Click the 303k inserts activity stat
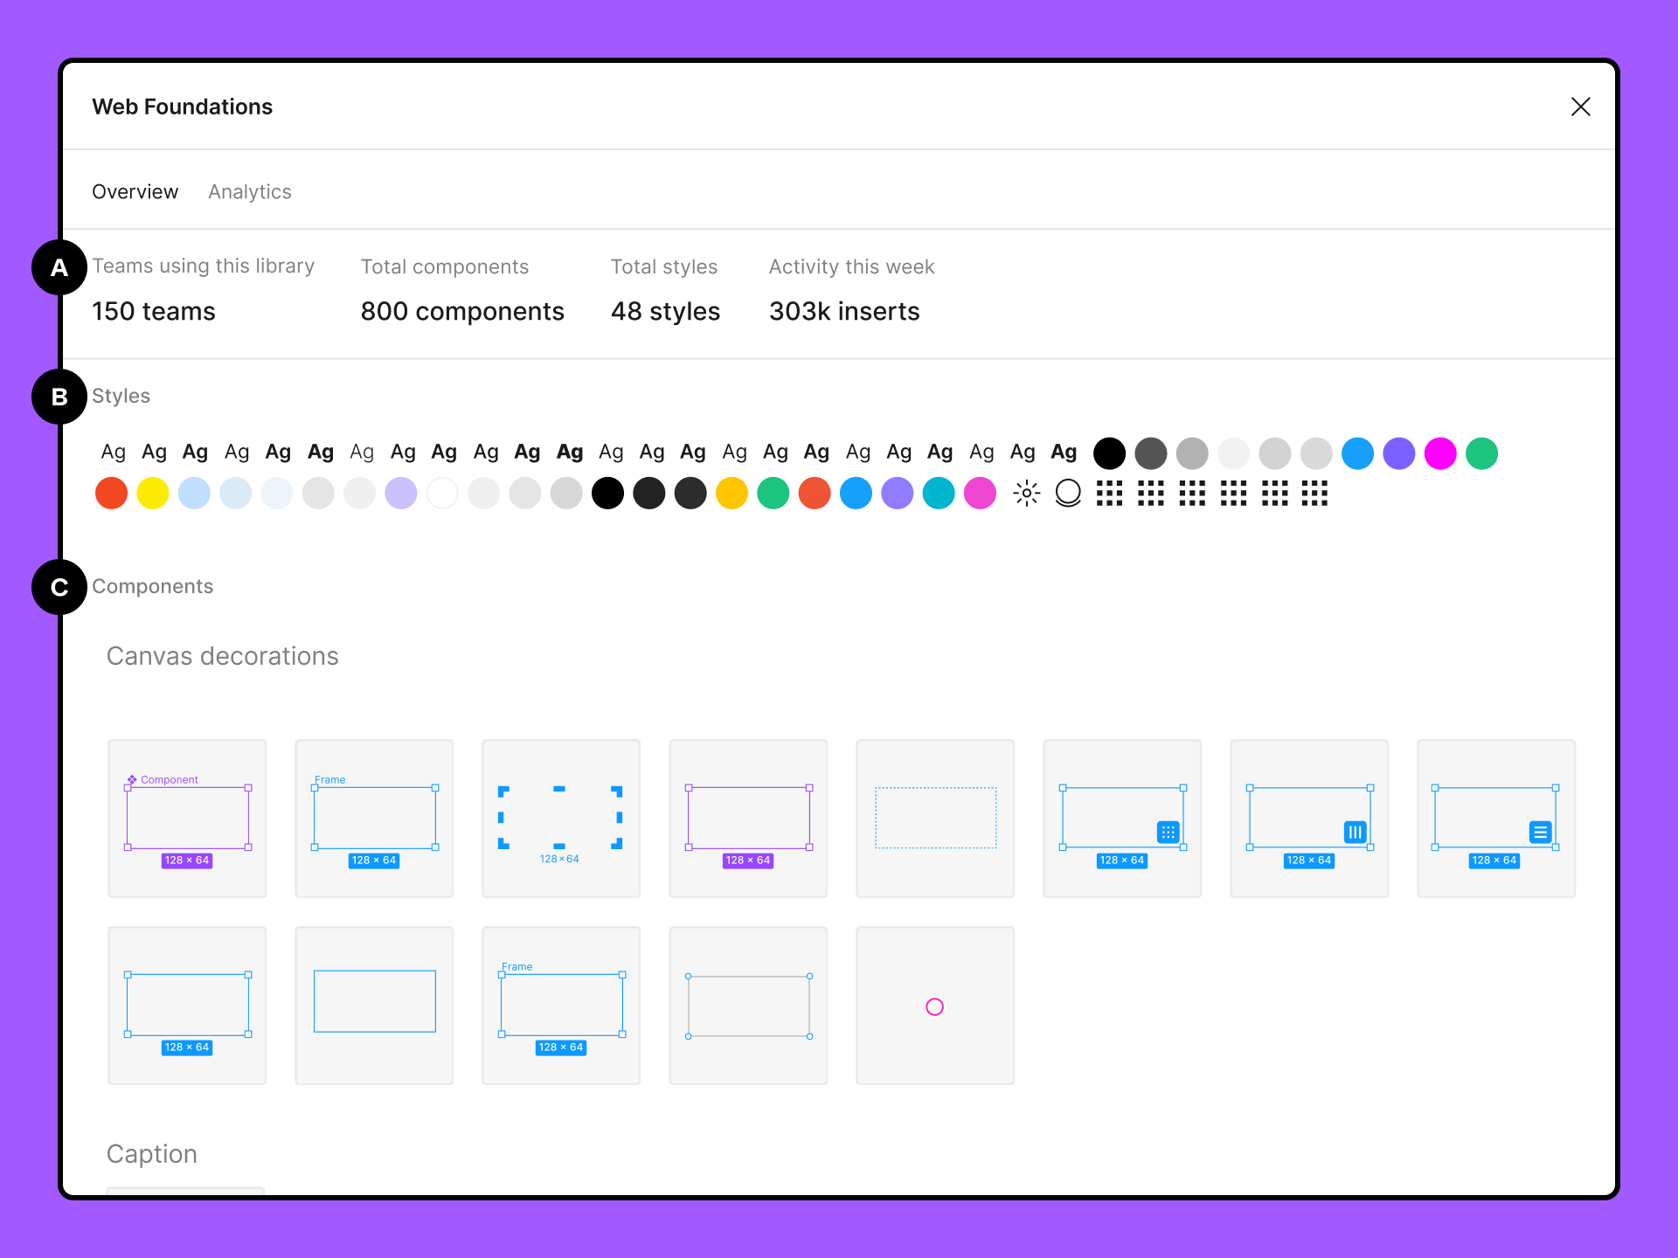 click(844, 312)
